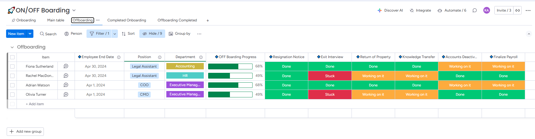Click + Add item row

pyautogui.click(x=35, y=104)
